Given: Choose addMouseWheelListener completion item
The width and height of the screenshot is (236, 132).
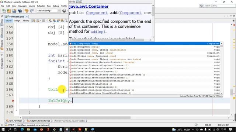Looking at the screenshot, I should click(x=145, y=93).
